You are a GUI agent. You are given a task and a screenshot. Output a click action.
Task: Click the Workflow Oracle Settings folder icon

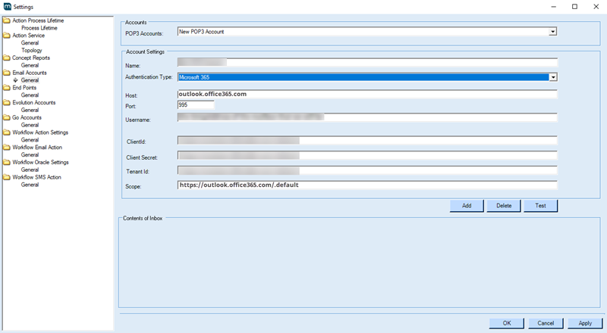(x=7, y=162)
